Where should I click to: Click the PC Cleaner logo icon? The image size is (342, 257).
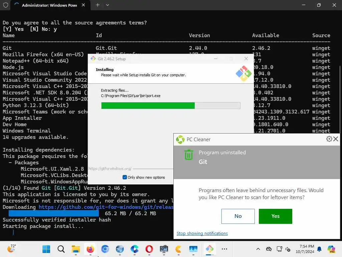(180, 140)
